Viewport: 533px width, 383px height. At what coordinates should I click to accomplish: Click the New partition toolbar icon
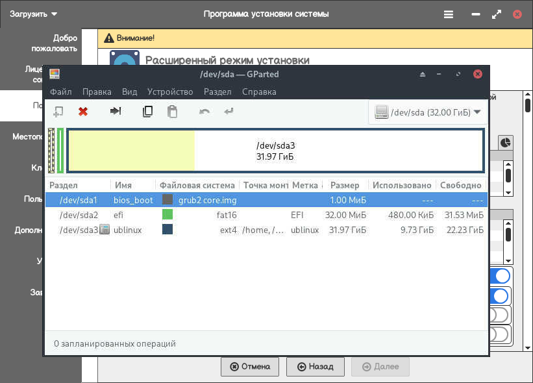click(x=58, y=112)
